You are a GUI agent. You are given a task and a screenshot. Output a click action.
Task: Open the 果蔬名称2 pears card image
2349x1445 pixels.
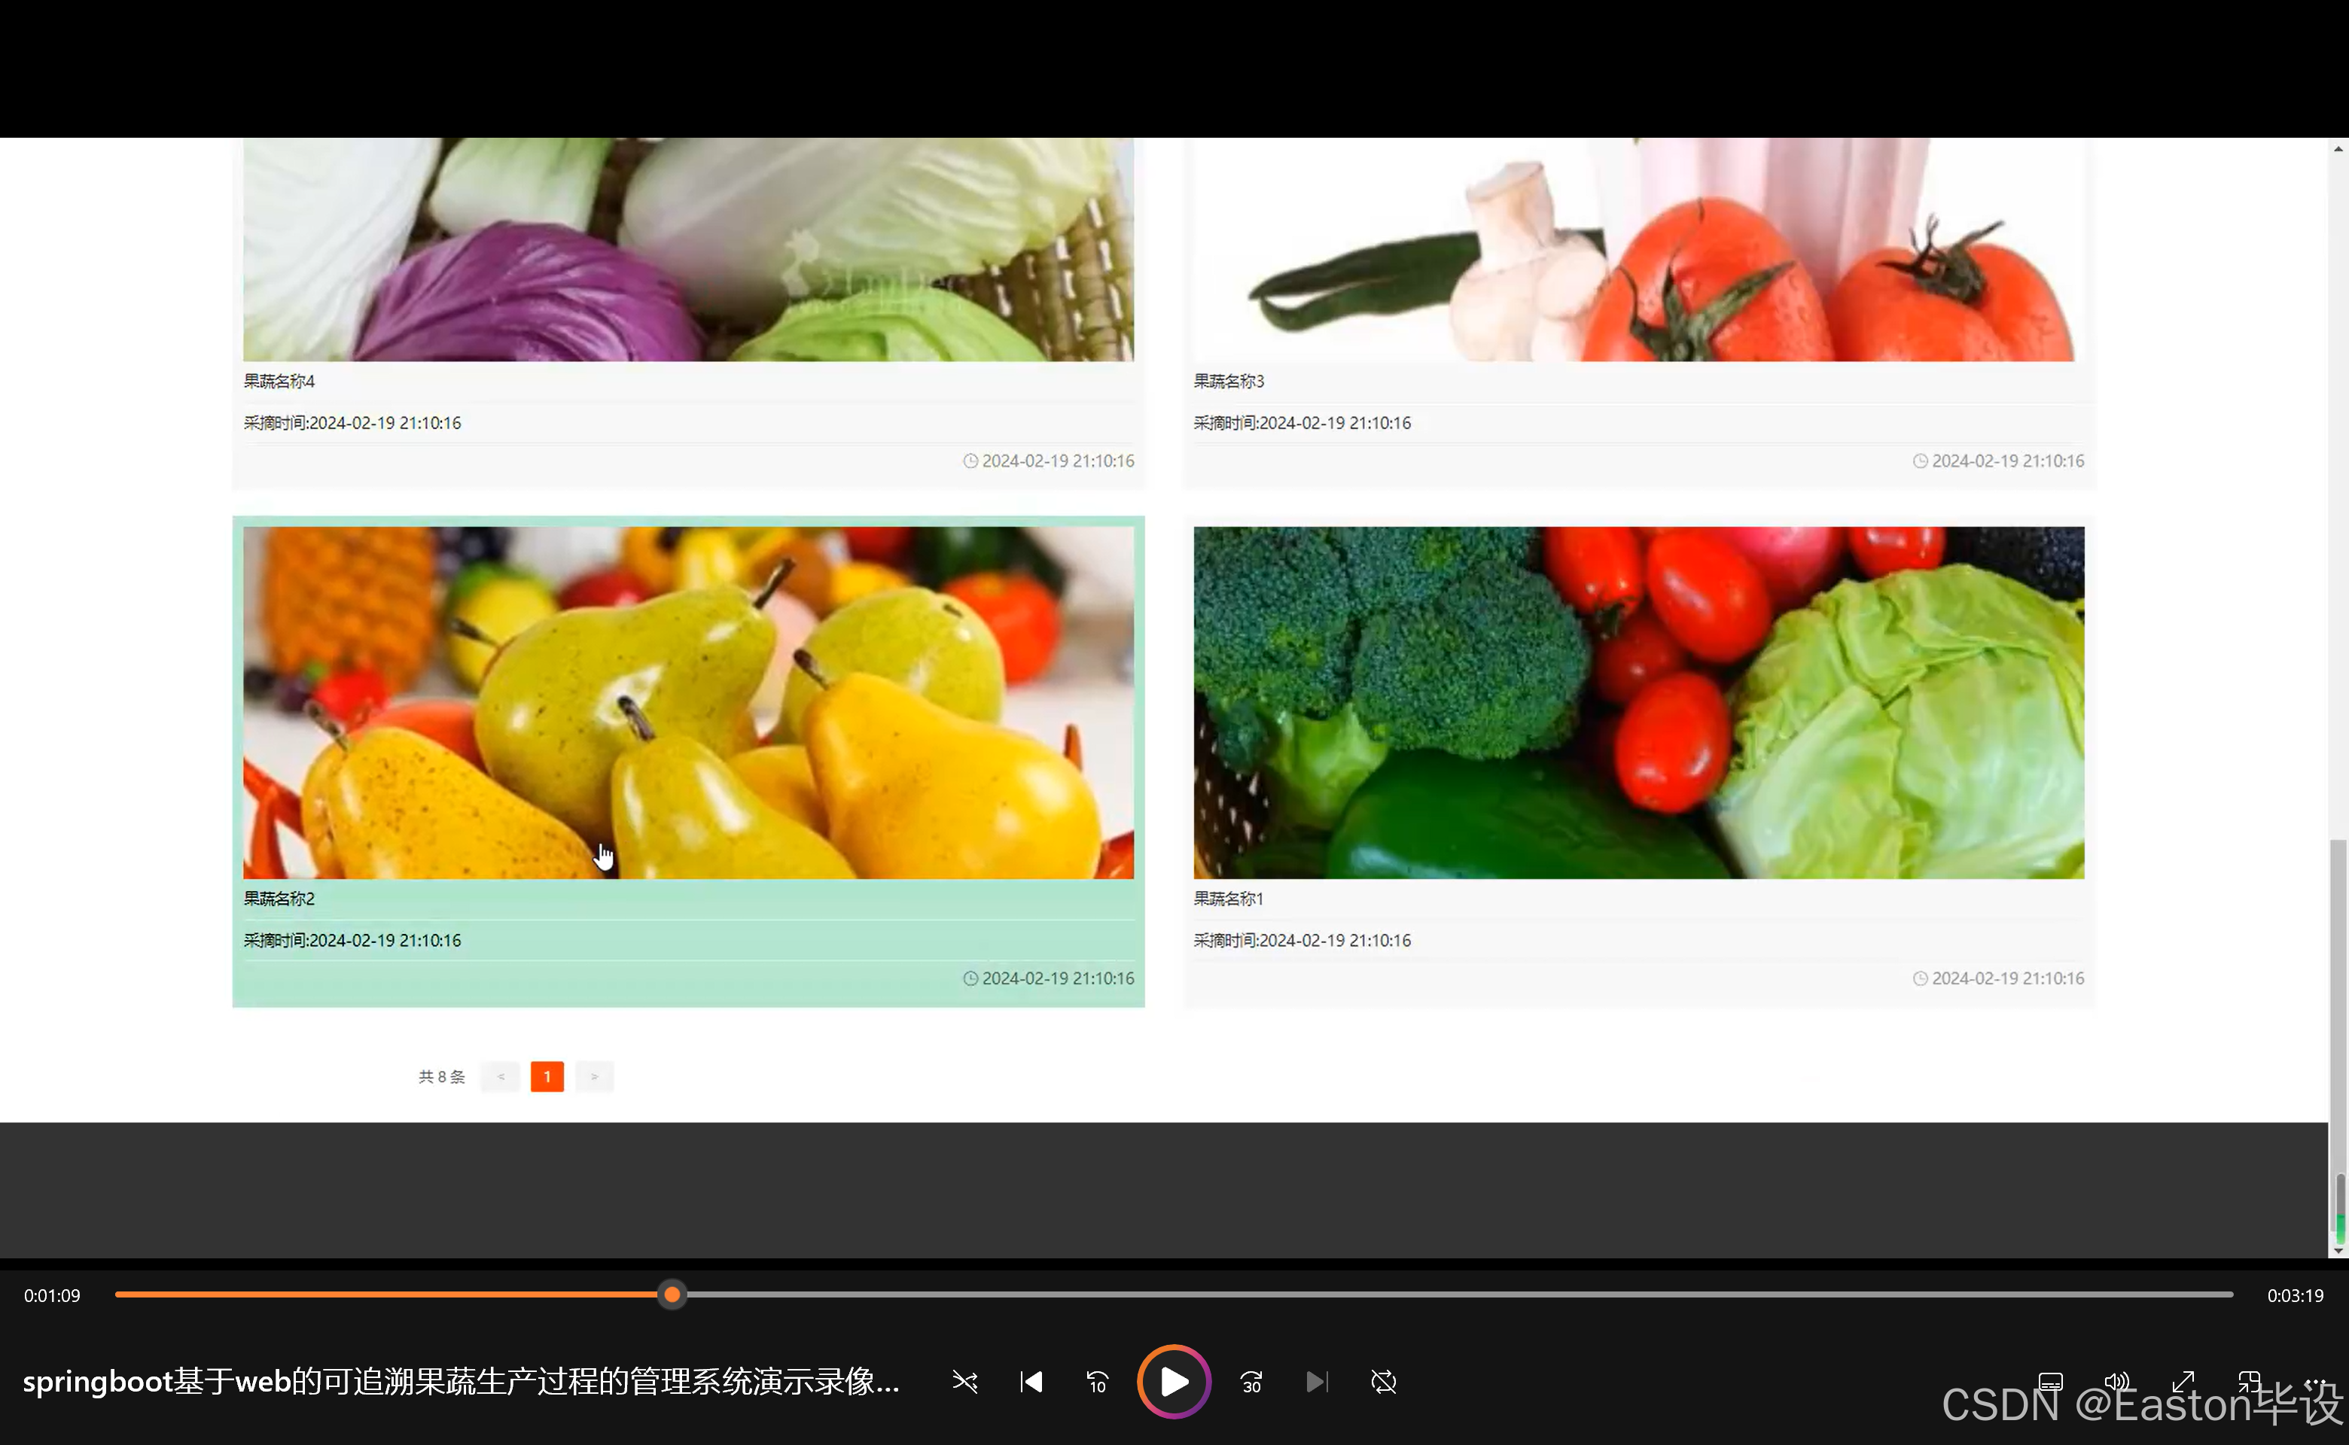pyautogui.click(x=688, y=702)
